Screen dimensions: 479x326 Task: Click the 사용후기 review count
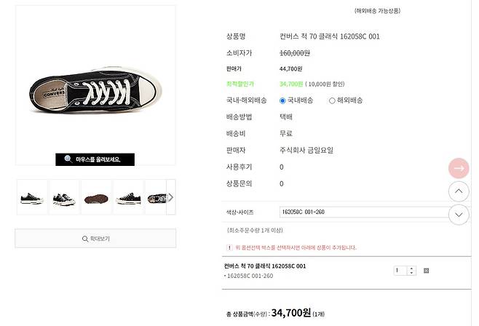coord(281,167)
